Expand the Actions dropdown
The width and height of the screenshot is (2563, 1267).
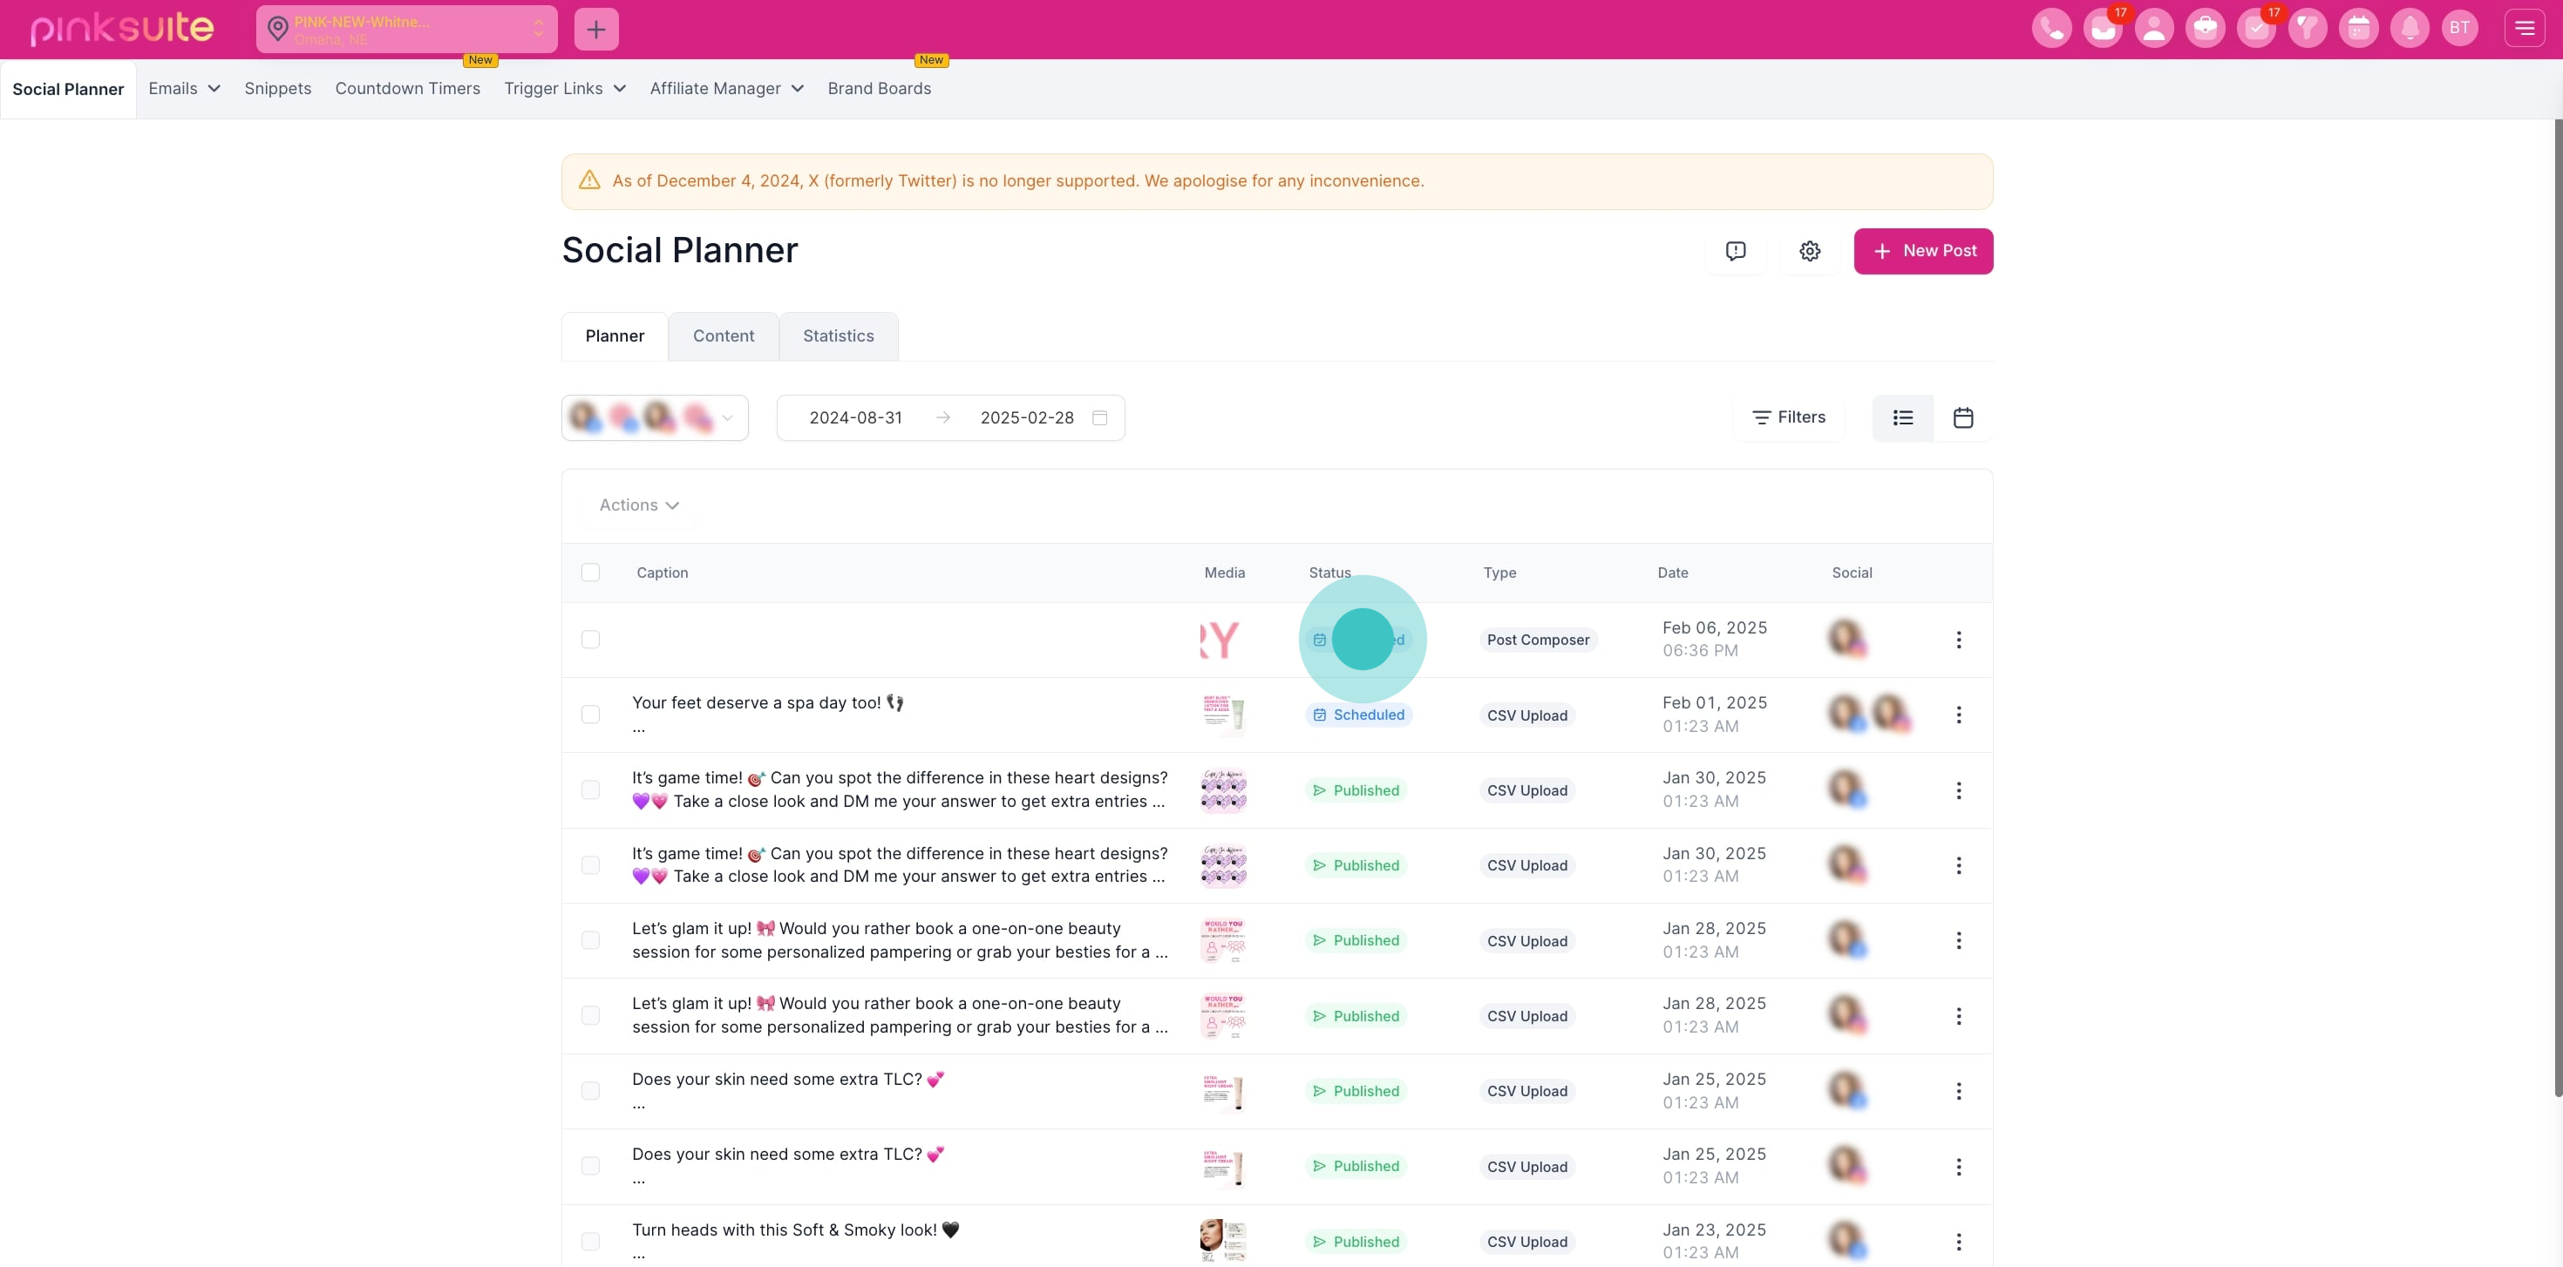pos(639,505)
